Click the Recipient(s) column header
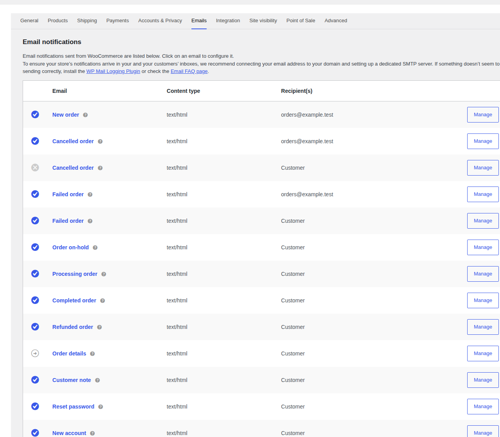500x437 pixels. (296, 91)
